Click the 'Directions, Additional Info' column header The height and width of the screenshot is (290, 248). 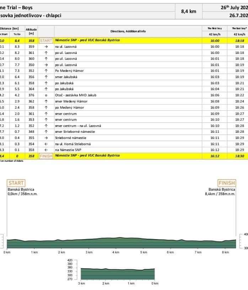coord(128,31)
